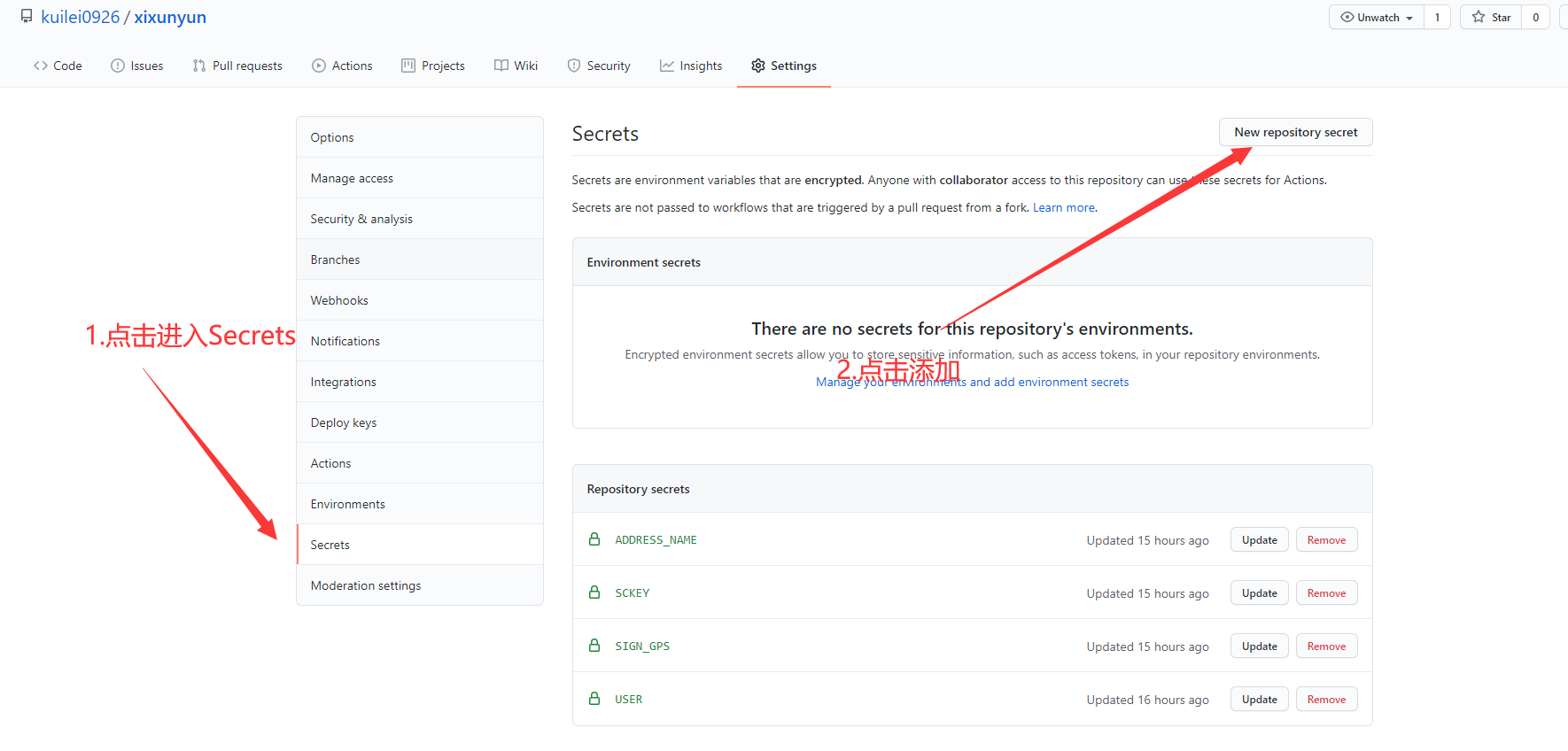Open Manage access in the sidebar
The image size is (1568, 751).
coord(420,178)
